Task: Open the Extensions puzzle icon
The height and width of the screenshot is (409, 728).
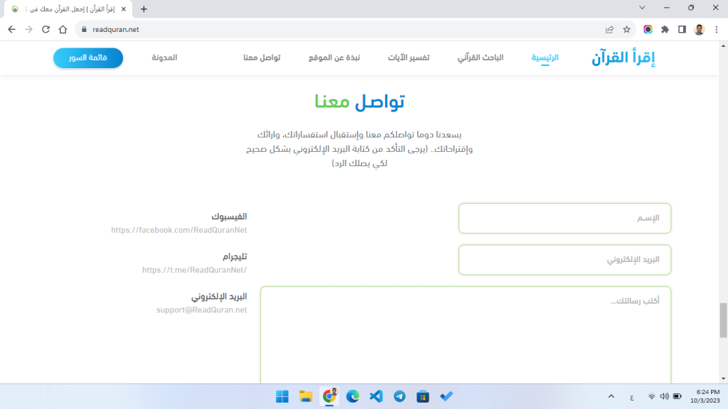Action: (x=665, y=29)
